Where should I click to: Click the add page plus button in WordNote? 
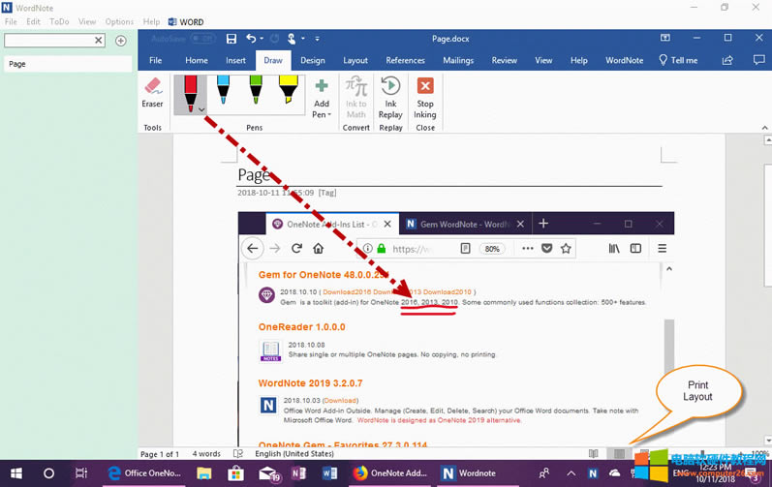pyautogui.click(x=121, y=41)
